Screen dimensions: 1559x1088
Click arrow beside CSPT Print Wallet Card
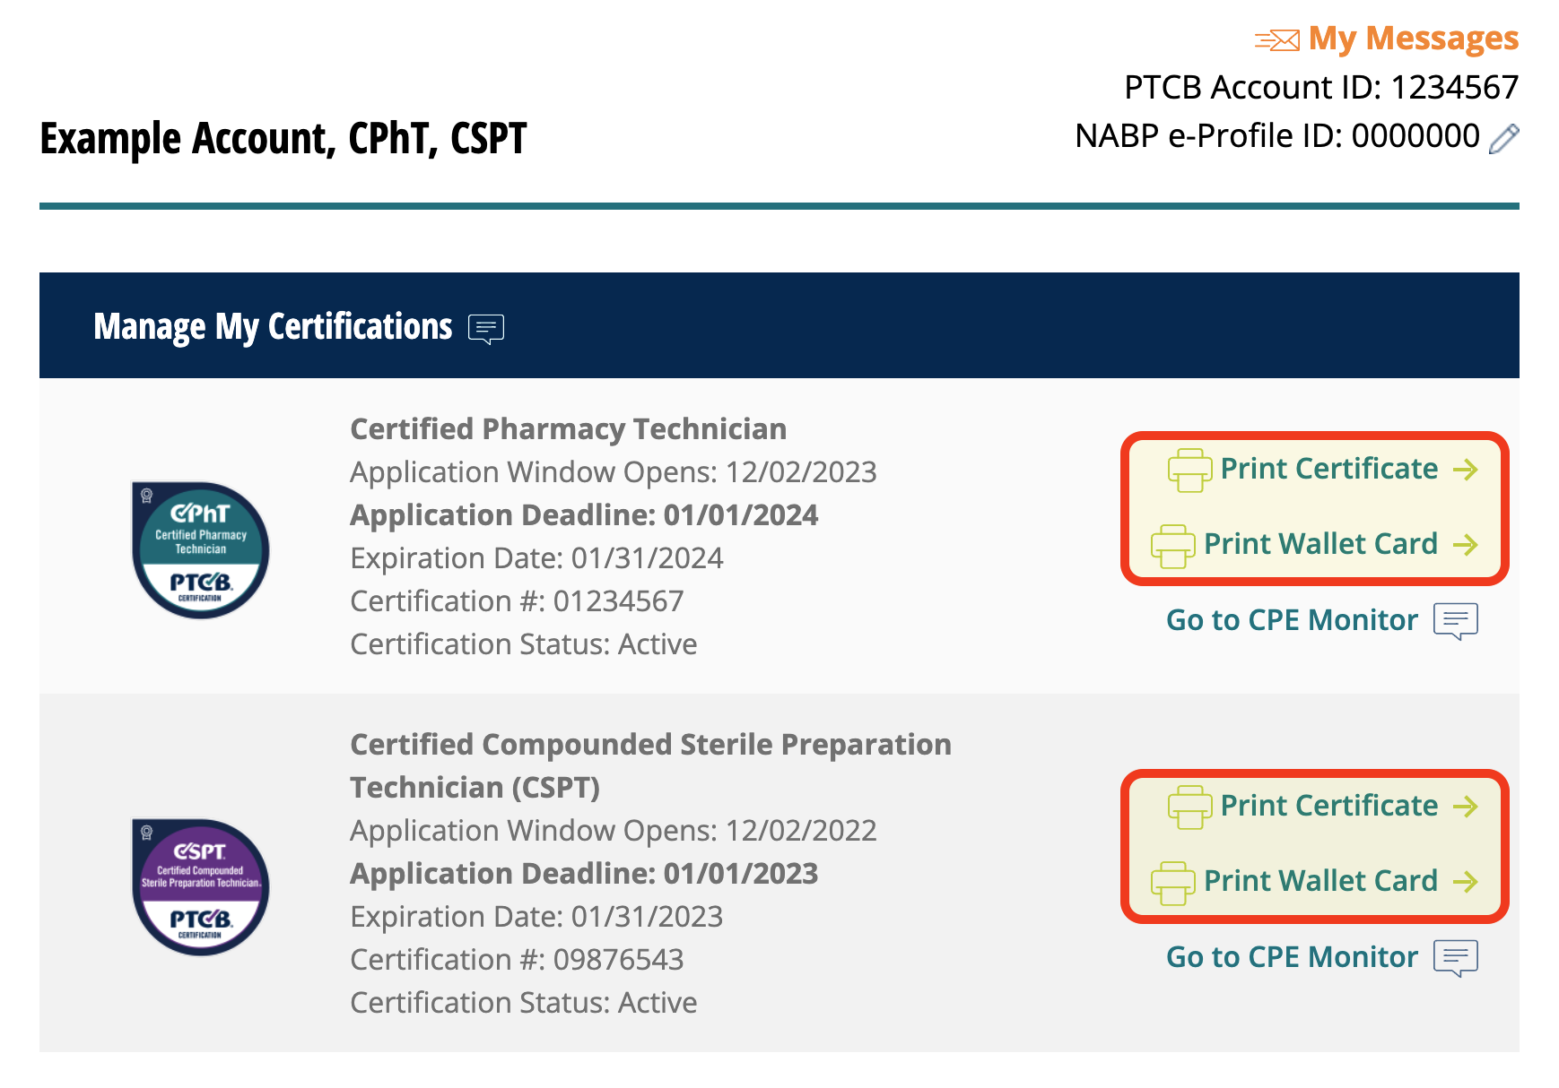tap(1466, 882)
